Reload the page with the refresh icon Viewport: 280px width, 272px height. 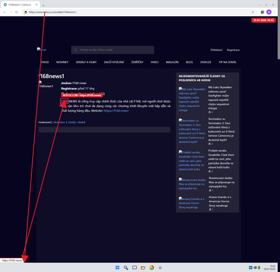pyautogui.click(x=17, y=12)
